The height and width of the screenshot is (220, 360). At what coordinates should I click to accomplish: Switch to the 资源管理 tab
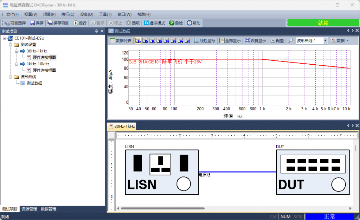click(x=29, y=209)
